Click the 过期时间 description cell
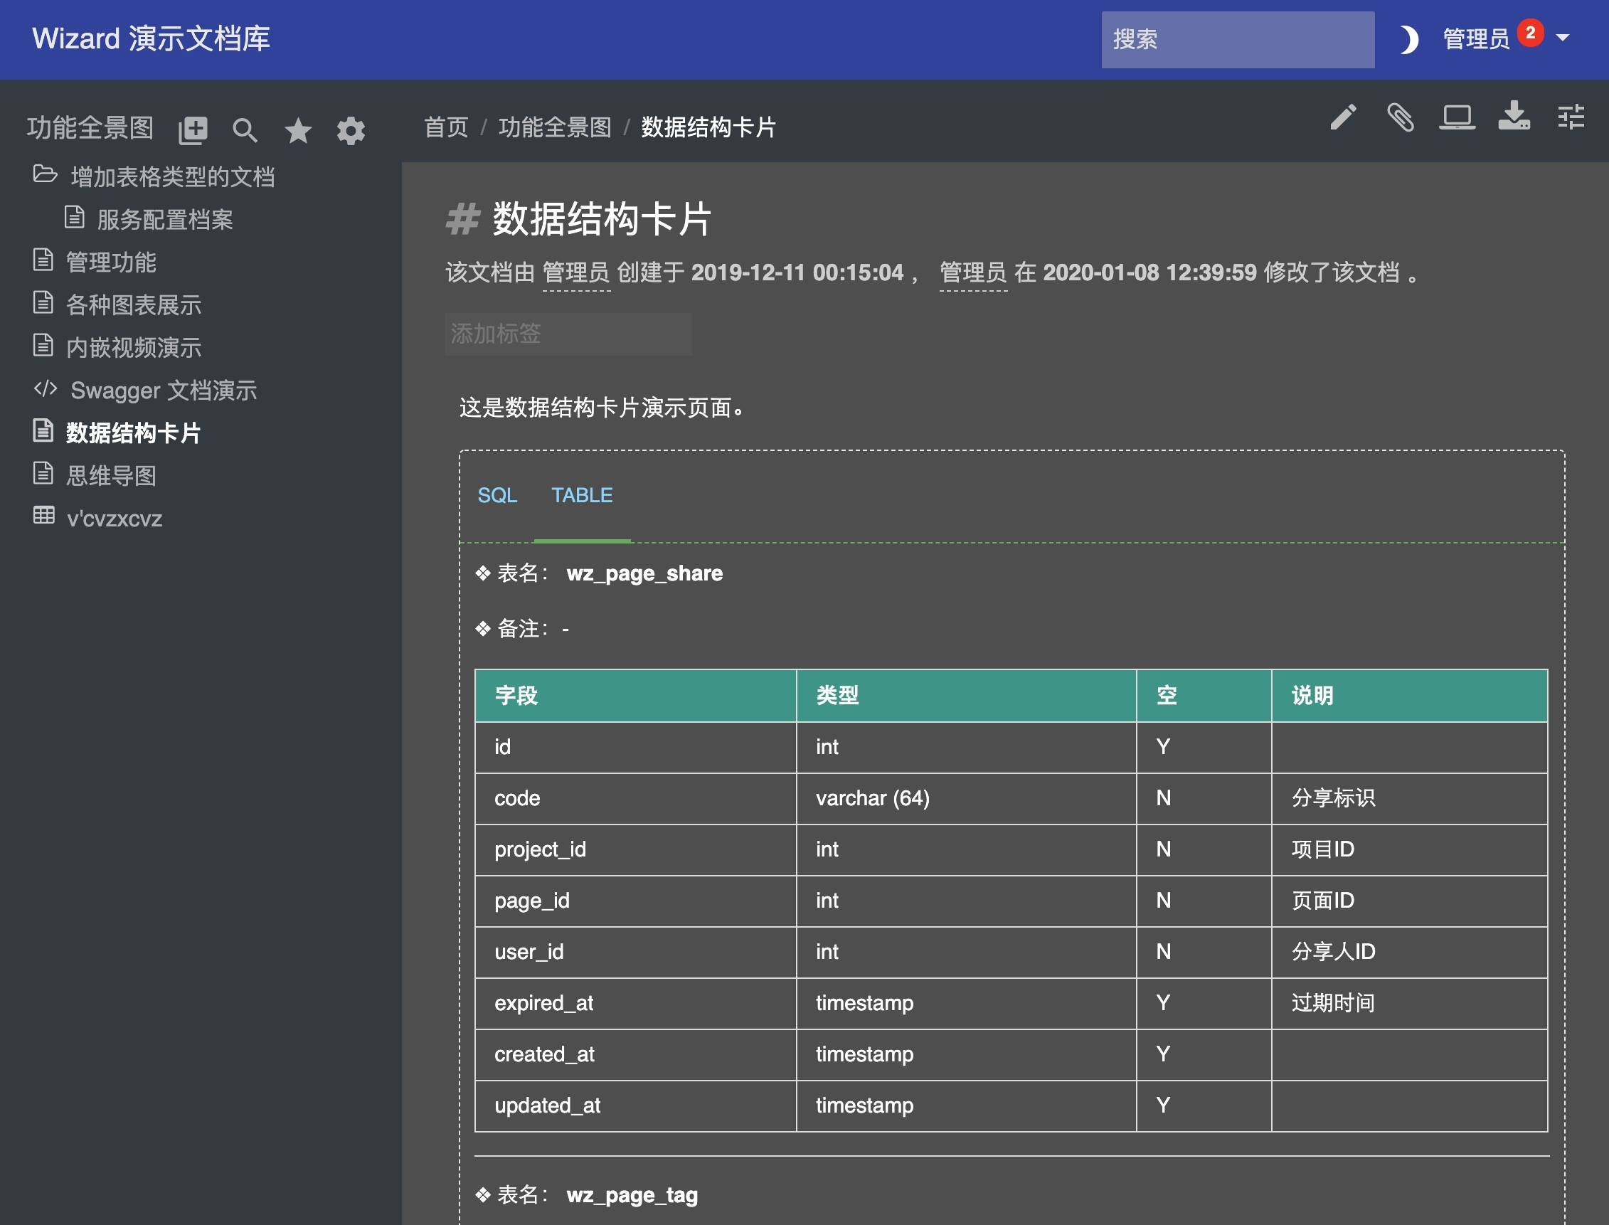This screenshot has height=1225, width=1609. tap(1409, 1003)
